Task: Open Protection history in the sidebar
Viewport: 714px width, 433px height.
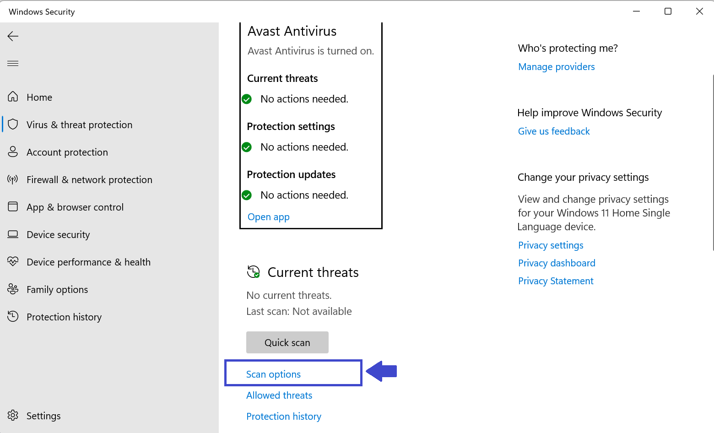Action: tap(64, 317)
